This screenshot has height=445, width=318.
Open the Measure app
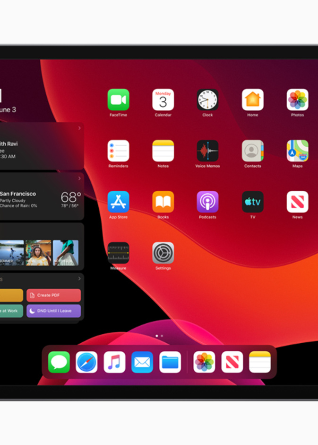point(119,253)
